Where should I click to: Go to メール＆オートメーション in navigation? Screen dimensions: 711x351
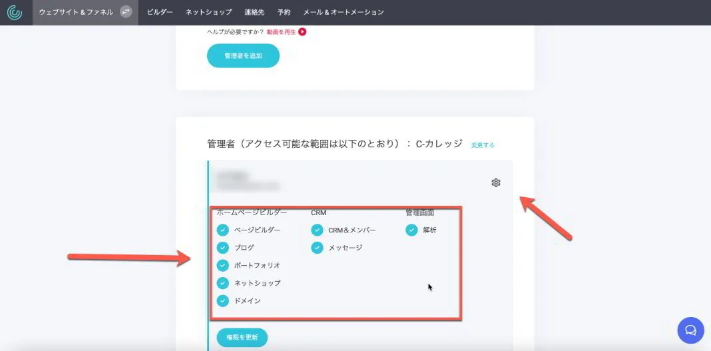click(343, 12)
